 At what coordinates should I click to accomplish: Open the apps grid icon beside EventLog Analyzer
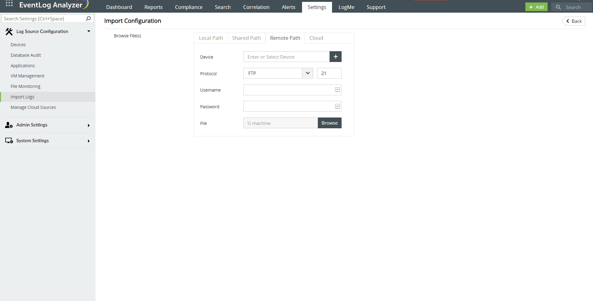pyautogui.click(x=9, y=4)
